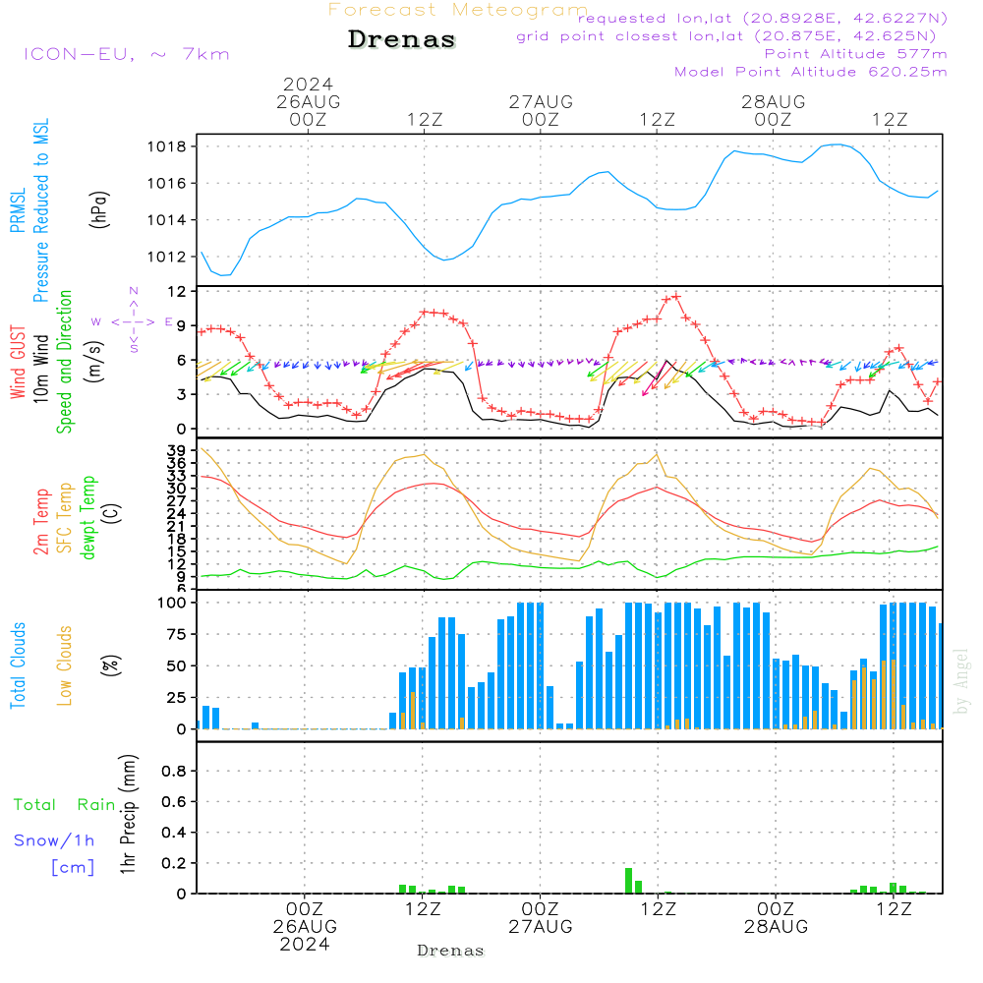Click the tallest green rain bar in precip panel
Viewport: 983px width, 983px height.
click(629, 881)
